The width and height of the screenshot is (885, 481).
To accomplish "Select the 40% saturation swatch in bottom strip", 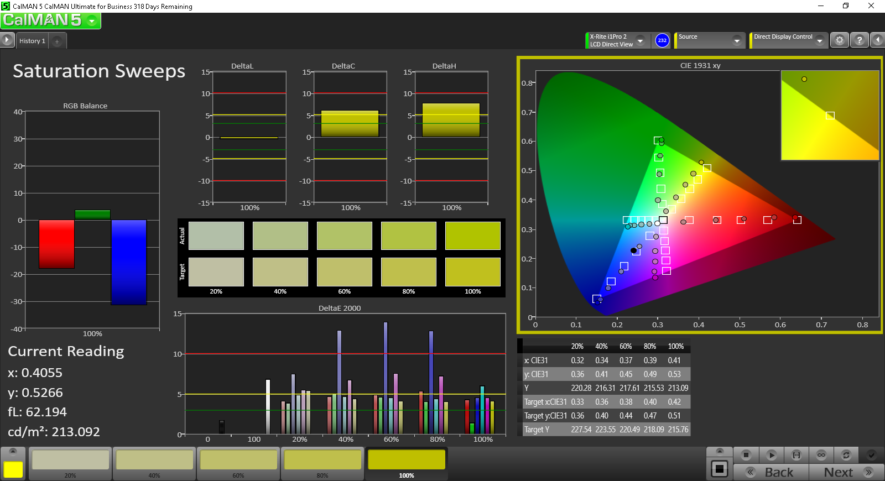I will click(154, 463).
